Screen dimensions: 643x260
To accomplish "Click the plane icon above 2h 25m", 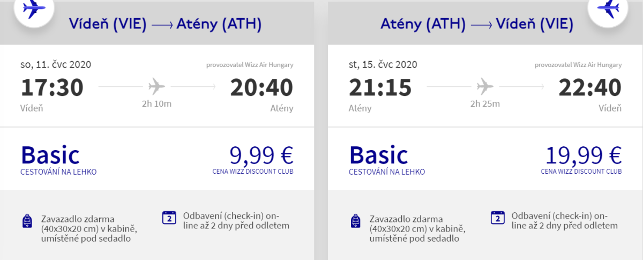I will [x=485, y=86].
